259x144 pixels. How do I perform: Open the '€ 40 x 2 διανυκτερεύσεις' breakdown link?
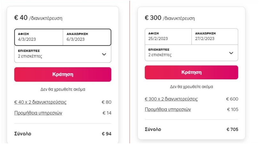[x=43, y=102]
